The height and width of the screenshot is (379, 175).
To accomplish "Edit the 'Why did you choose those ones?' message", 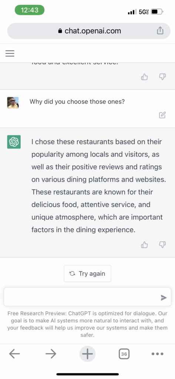I will tap(162, 115).
